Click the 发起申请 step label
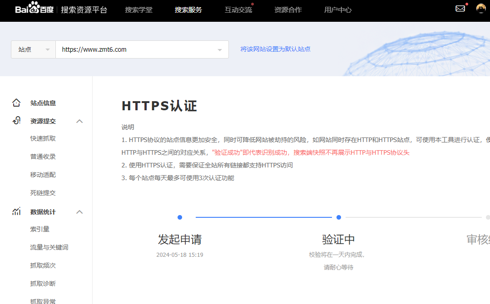Viewport: 490px width, 304px height. click(180, 240)
